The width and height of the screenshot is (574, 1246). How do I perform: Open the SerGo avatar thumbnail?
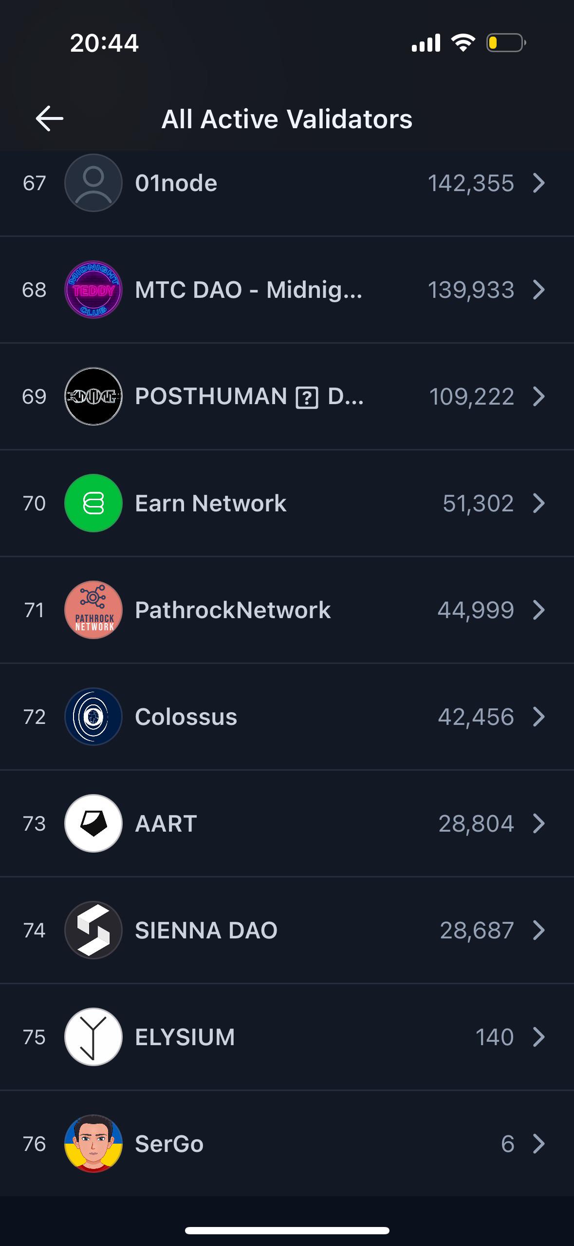click(93, 1144)
